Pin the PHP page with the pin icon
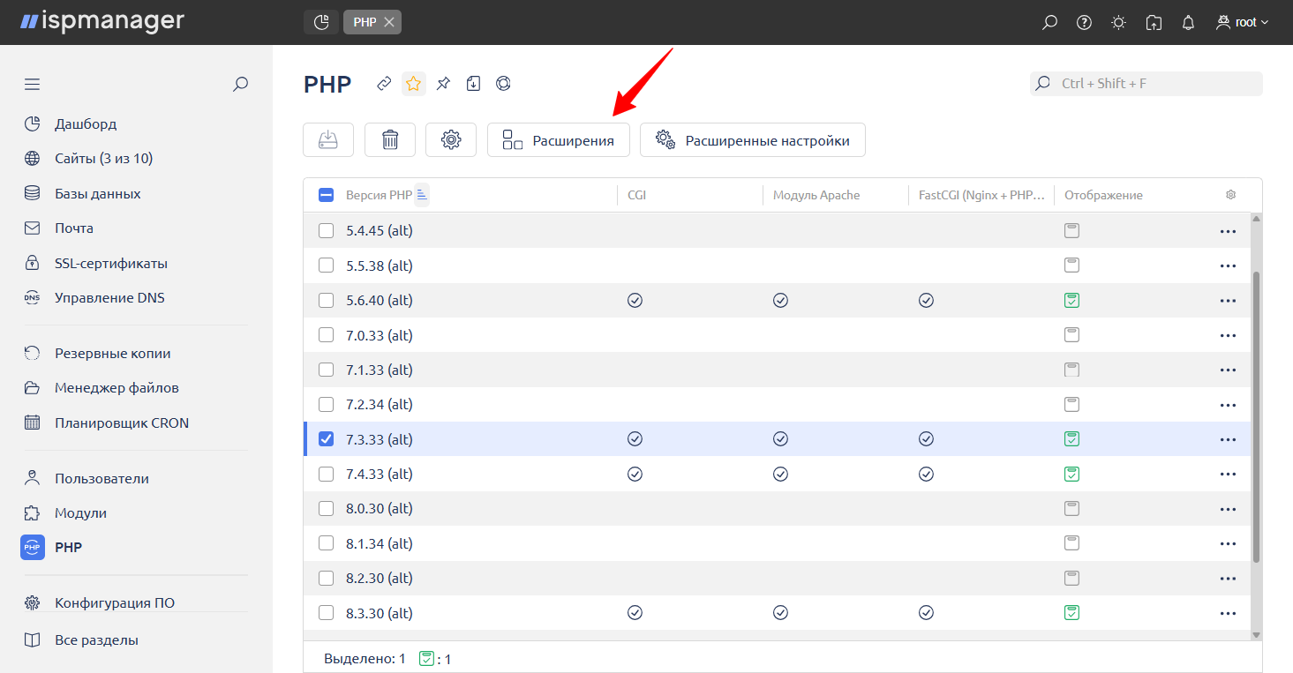The width and height of the screenshot is (1293, 673). click(443, 83)
